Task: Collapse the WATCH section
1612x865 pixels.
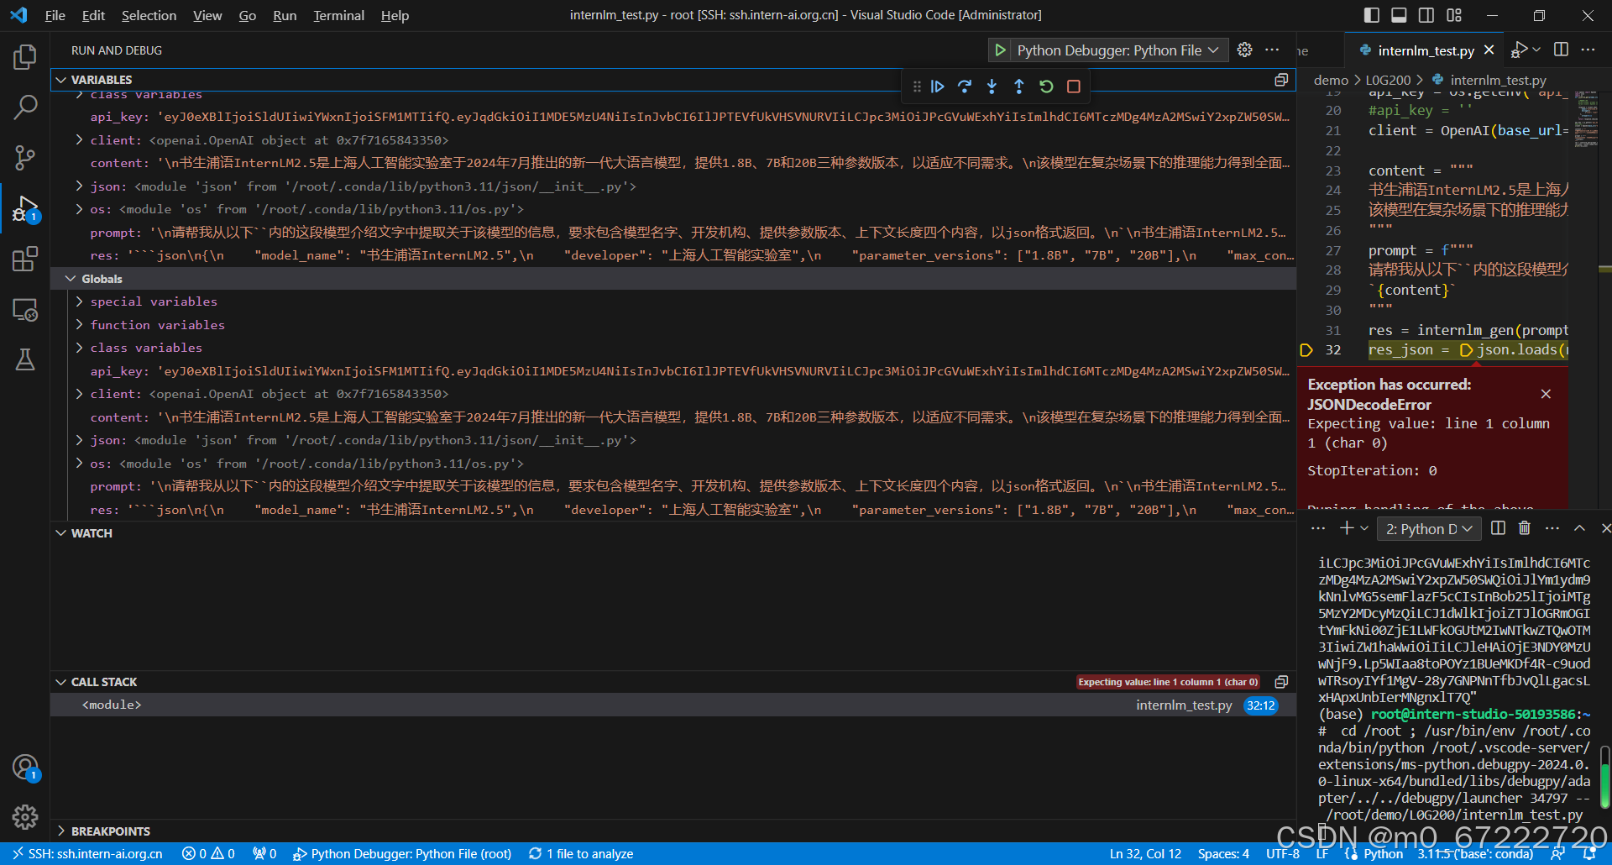Action: (60, 533)
